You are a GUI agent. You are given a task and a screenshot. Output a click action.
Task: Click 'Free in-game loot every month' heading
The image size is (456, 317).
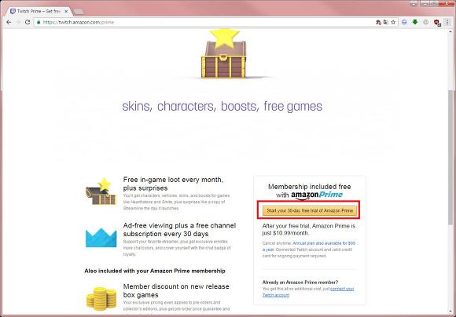[x=173, y=184]
